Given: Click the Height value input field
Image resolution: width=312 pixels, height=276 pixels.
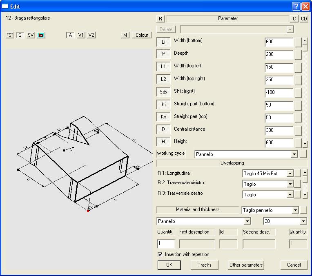Looking at the screenshot, I should (279, 143).
